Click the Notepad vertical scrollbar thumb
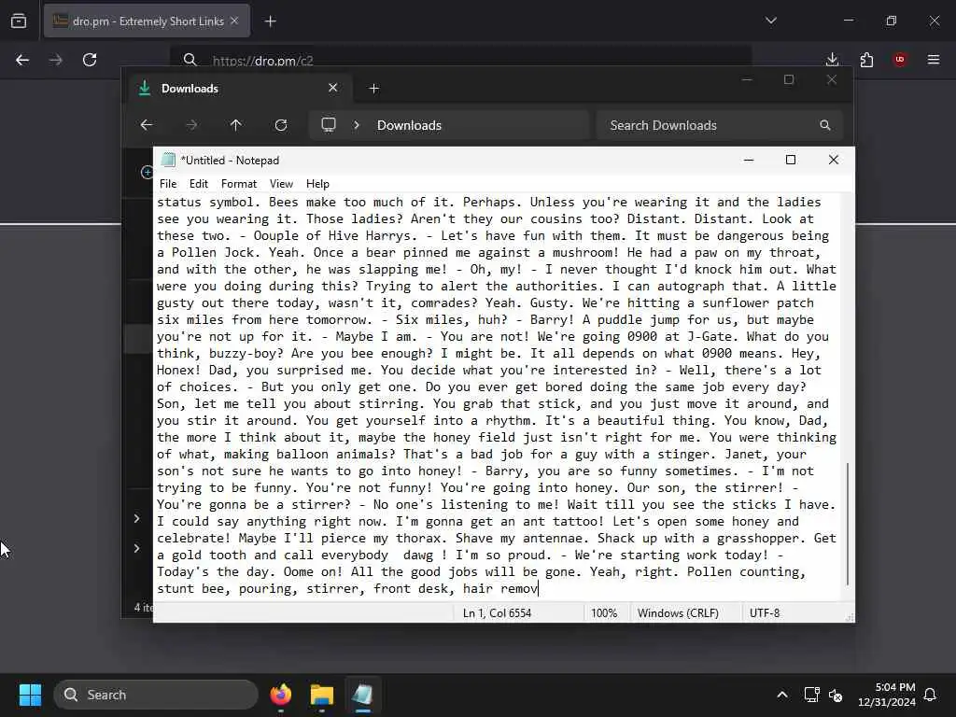 coord(848,524)
